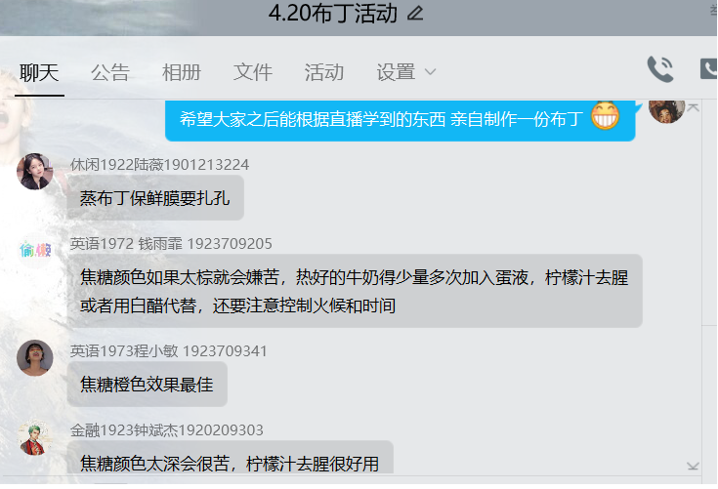Open the 聊天 tab
Image resolution: width=718 pixels, height=489 pixels.
(39, 72)
